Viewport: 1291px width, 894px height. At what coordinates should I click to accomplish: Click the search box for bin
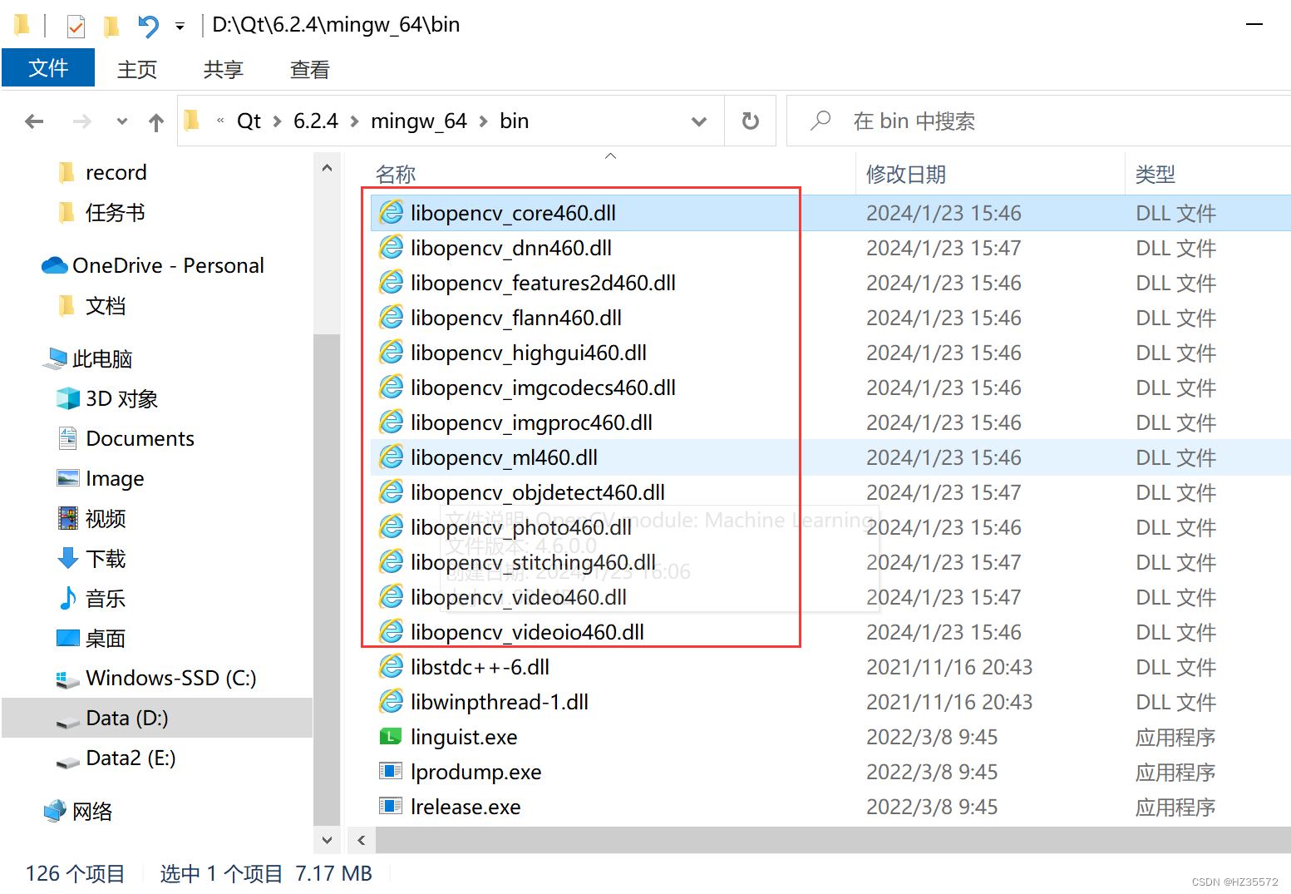pos(1037,121)
